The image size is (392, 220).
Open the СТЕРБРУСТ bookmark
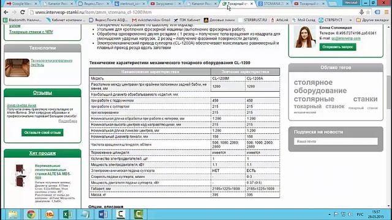click(331, 20)
